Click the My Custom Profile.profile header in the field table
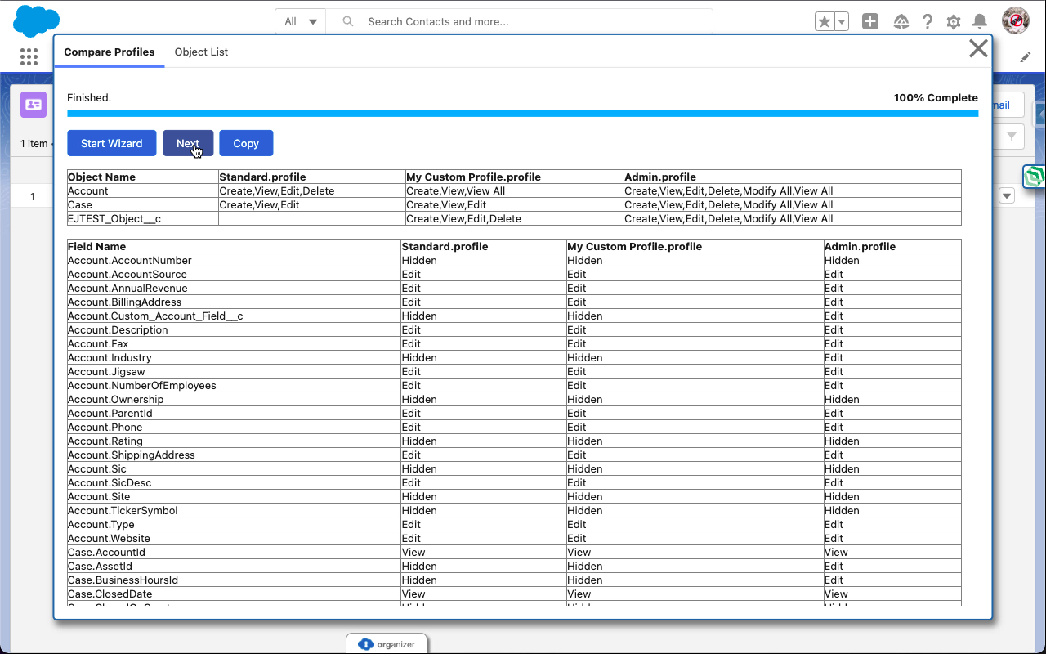The height and width of the screenshot is (654, 1046). (x=695, y=246)
